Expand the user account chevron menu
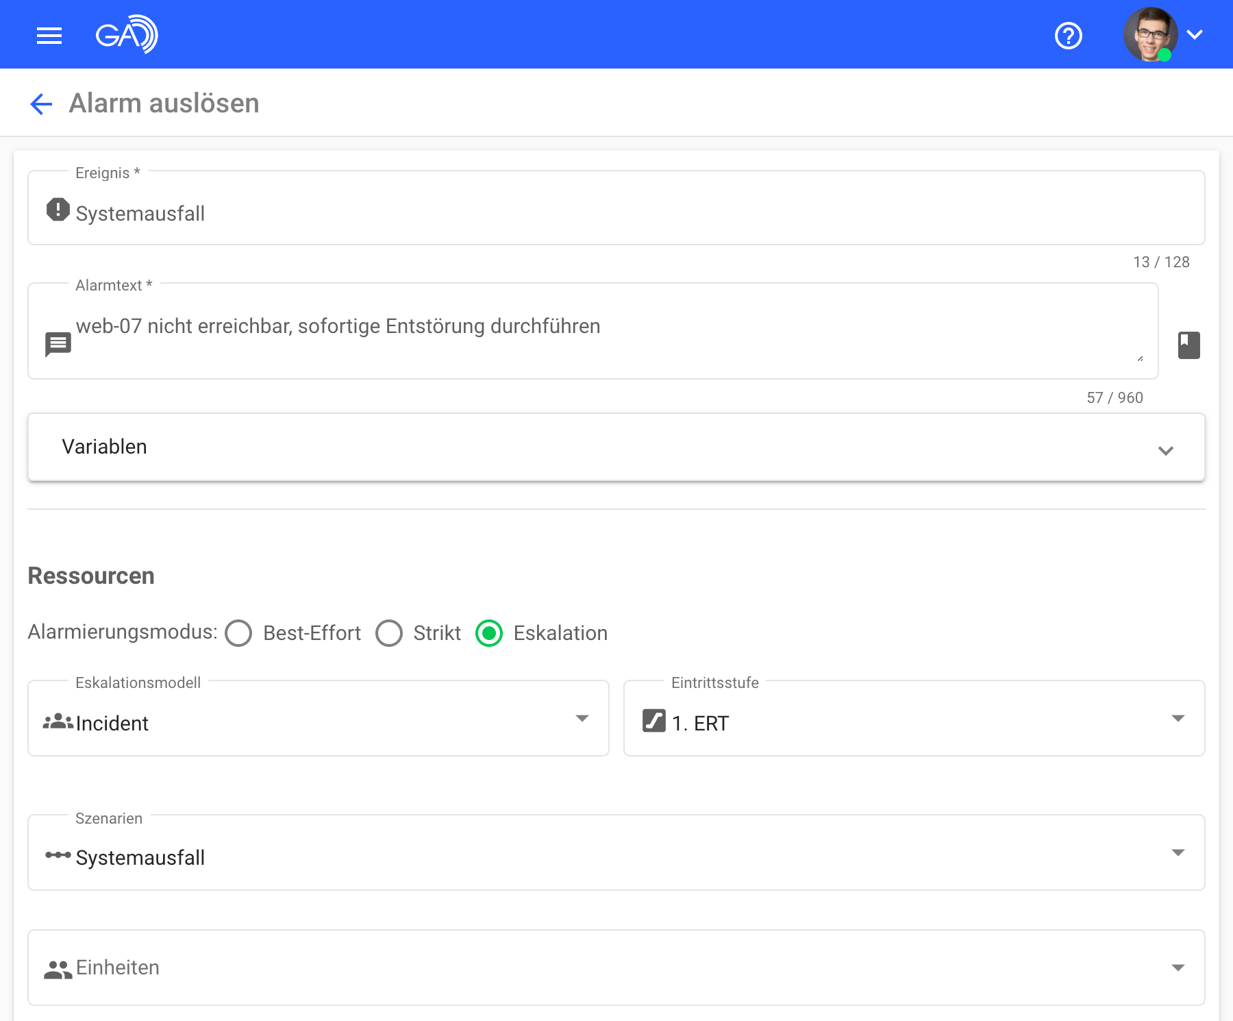 click(1195, 35)
